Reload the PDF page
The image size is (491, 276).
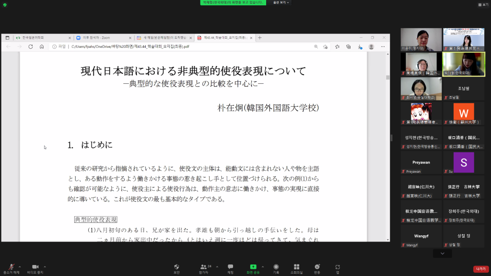[30, 46]
